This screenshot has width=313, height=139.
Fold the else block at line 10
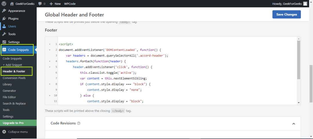pyautogui.click(x=50, y=96)
